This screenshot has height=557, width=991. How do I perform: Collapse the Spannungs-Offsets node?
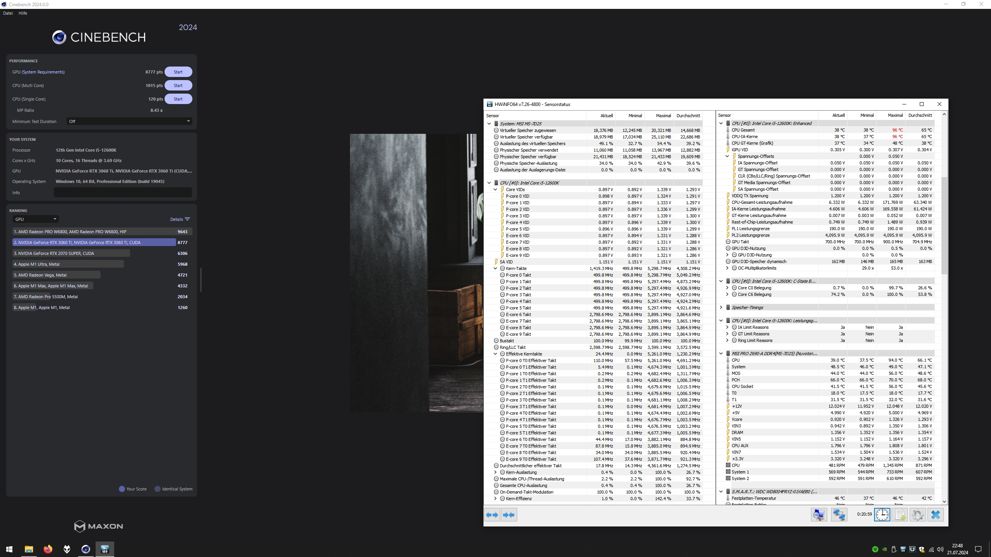[727, 156]
